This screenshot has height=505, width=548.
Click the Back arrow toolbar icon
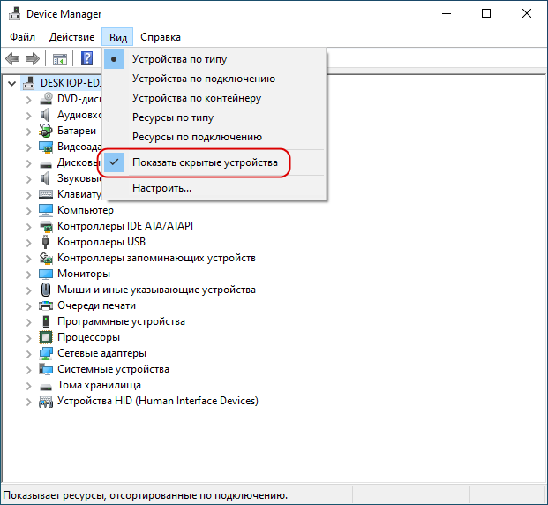click(x=12, y=58)
